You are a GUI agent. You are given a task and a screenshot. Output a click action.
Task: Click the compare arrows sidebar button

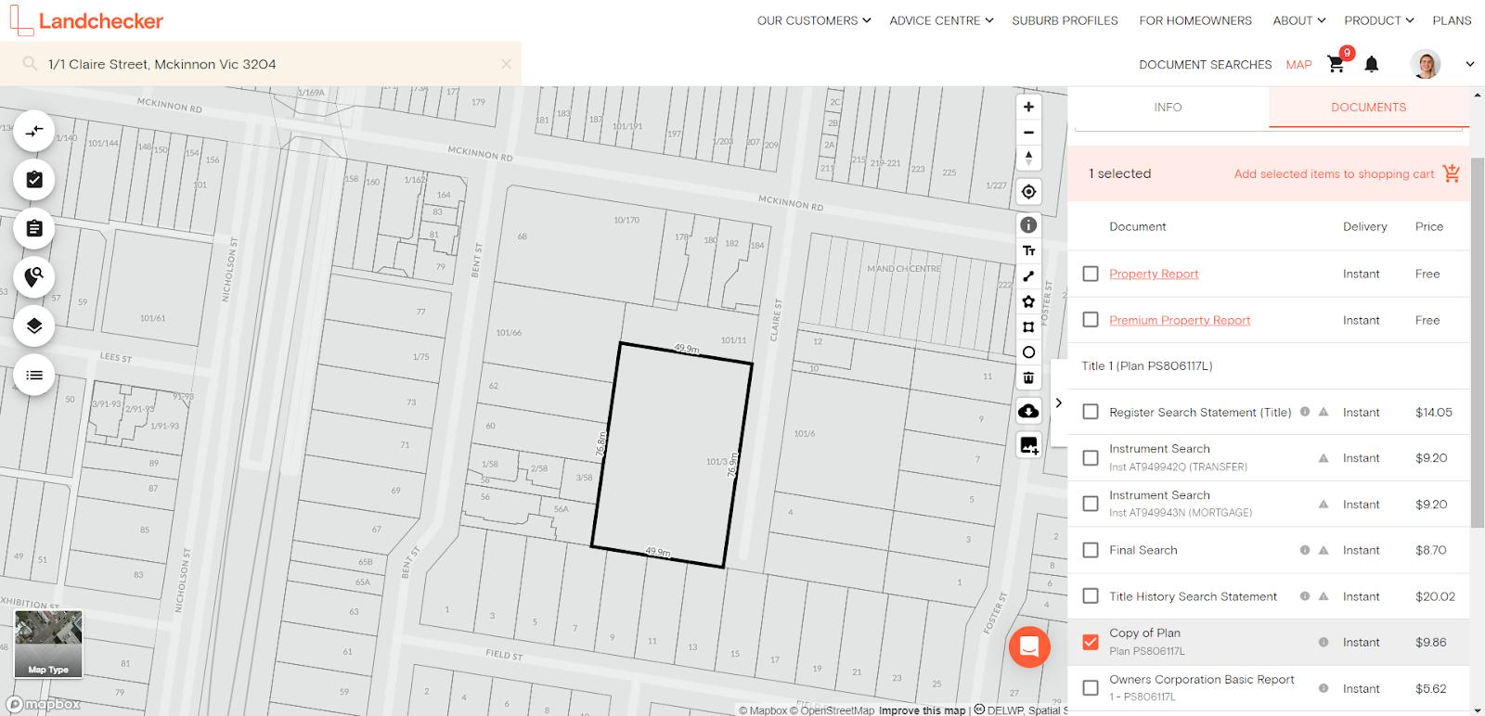(x=34, y=131)
